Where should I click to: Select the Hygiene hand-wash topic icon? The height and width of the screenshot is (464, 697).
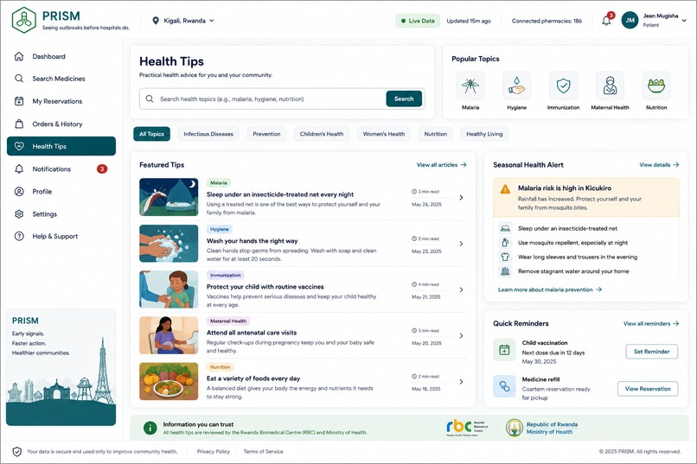[x=516, y=86]
